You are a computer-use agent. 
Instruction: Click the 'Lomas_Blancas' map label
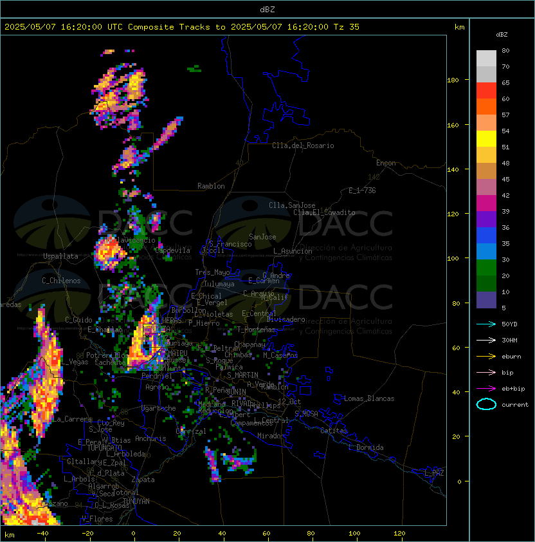(x=369, y=398)
